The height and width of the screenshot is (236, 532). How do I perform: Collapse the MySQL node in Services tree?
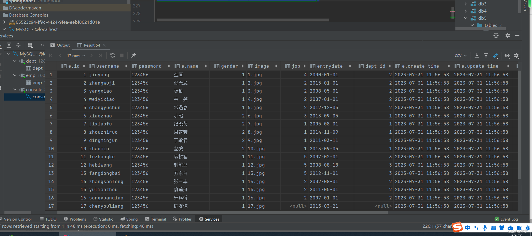tap(8, 54)
